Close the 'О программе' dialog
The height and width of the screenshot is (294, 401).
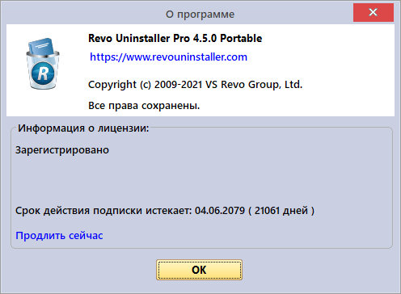click(x=374, y=12)
